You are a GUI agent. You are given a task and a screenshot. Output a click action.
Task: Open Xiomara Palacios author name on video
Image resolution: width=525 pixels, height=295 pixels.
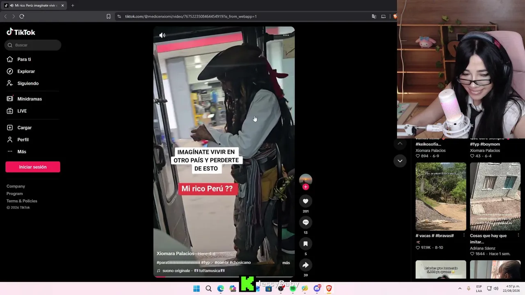[176, 254]
